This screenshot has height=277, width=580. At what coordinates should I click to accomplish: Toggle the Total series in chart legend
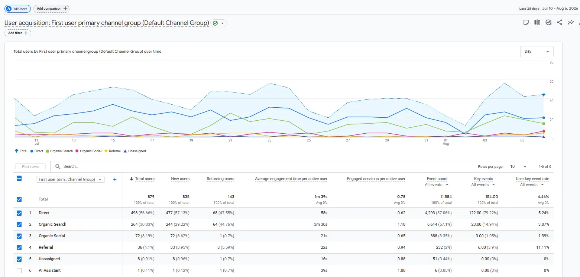21,151
